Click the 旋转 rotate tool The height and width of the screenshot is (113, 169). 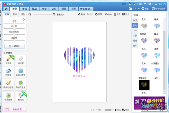(108, 15)
